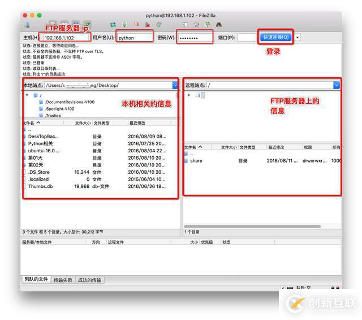This screenshot has width=362, height=320.
Task: Click queue 远程文件 column header
Action: [139, 242]
